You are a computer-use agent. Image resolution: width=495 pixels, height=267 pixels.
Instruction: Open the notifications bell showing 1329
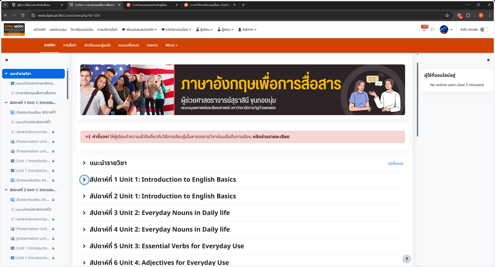point(424,29)
